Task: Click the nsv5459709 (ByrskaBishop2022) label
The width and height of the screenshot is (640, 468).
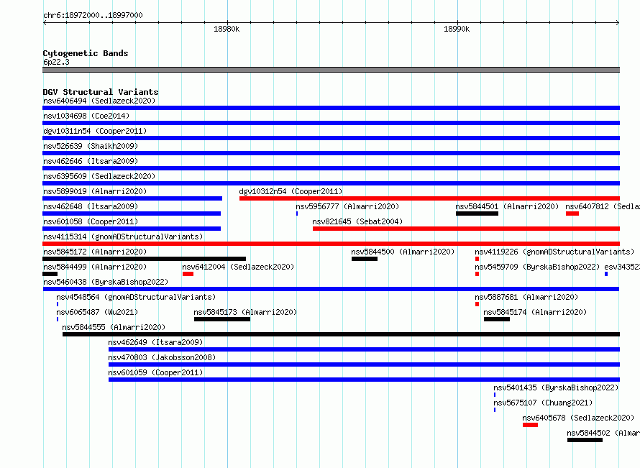Action: tap(537, 267)
